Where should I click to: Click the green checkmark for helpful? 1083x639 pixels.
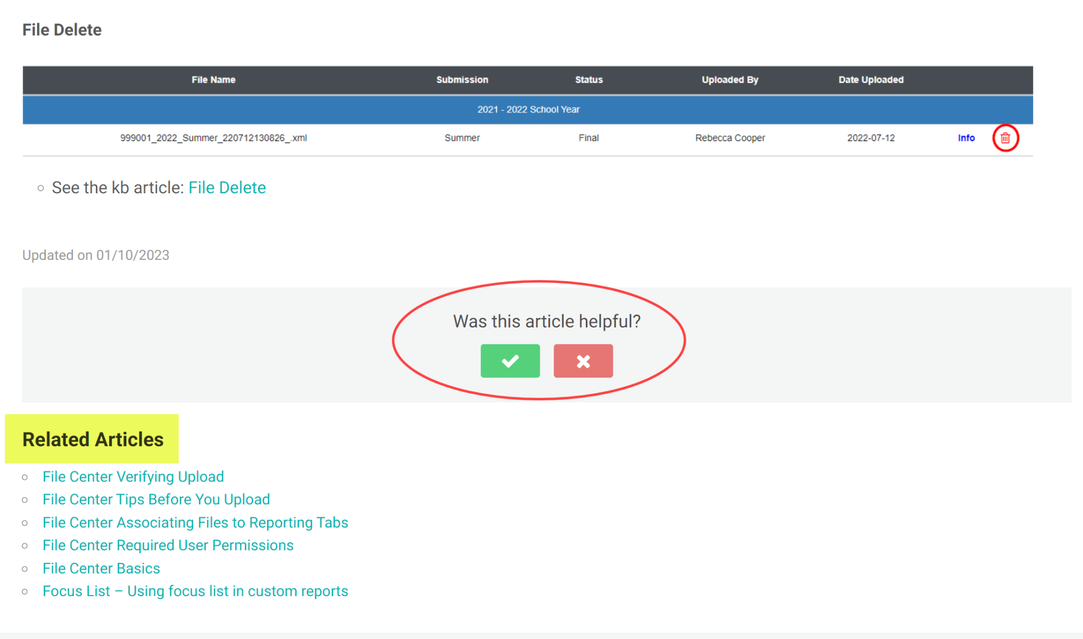pyautogui.click(x=510, y=361)
